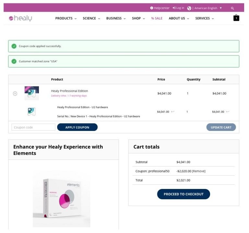The image size is (249, 233).
Task: Click the Price column header
Action: point(161,79)
